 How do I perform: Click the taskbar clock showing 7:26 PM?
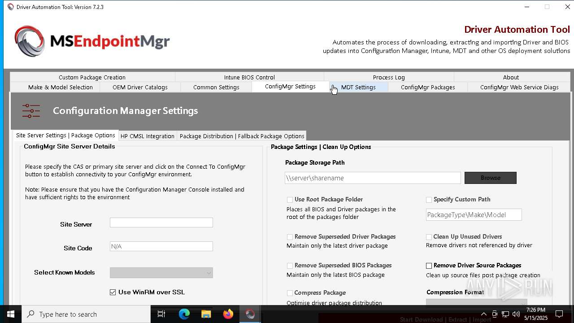536,314
